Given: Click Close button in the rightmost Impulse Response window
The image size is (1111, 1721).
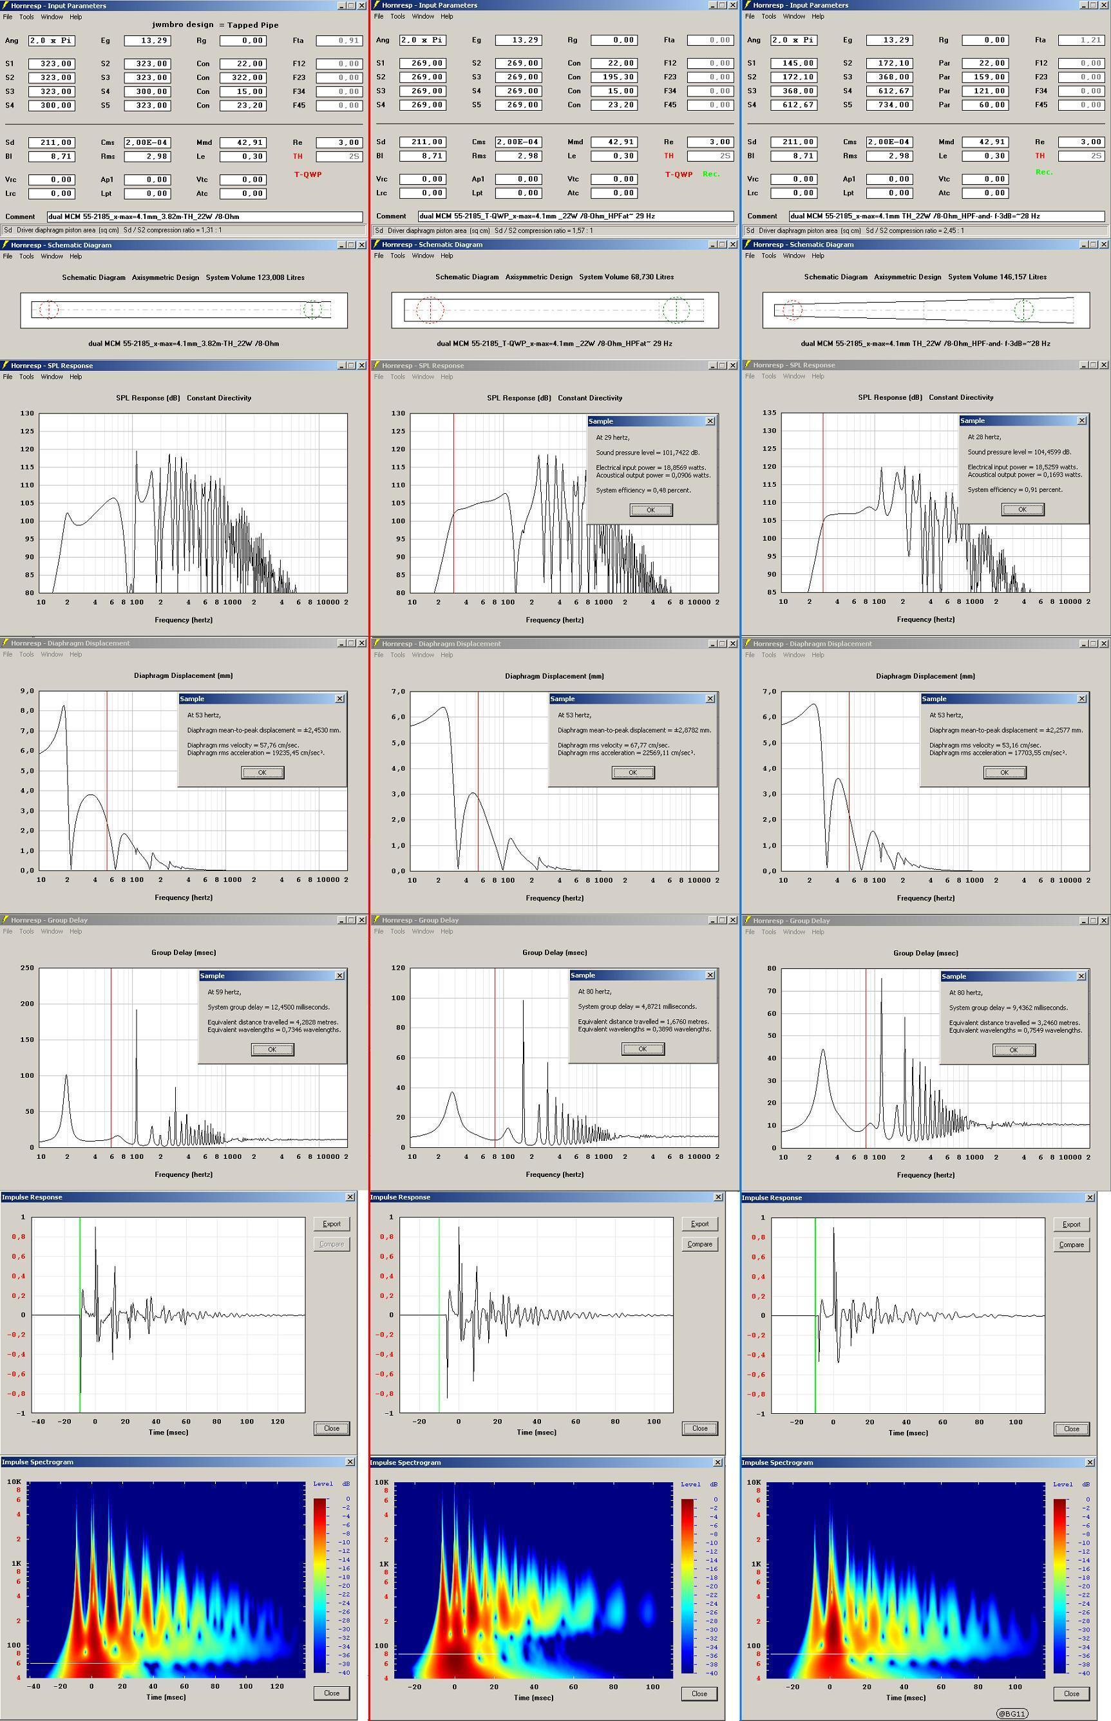Looking at the screenshot, I should [x=1071, y=1428].
